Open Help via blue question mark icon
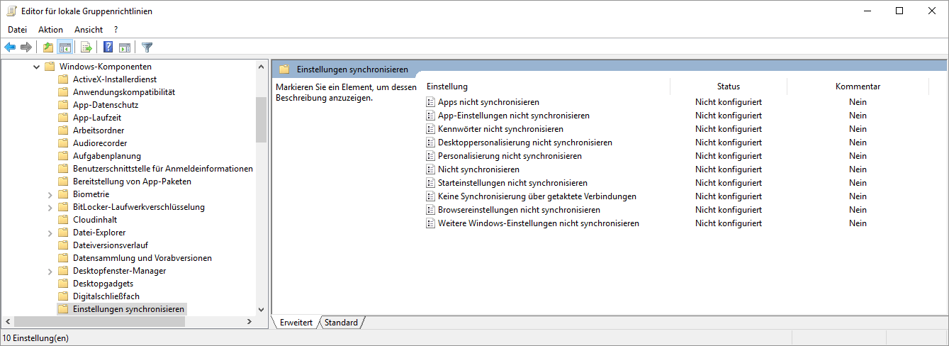This screenshot has width=949, height=346. point(108,48)
